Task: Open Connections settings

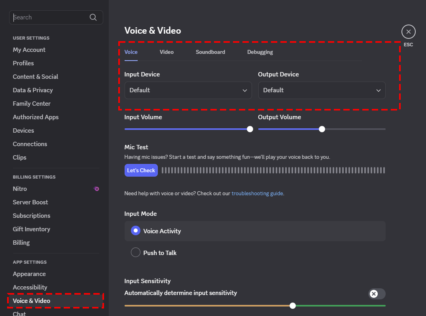Action: pos(30,144)
